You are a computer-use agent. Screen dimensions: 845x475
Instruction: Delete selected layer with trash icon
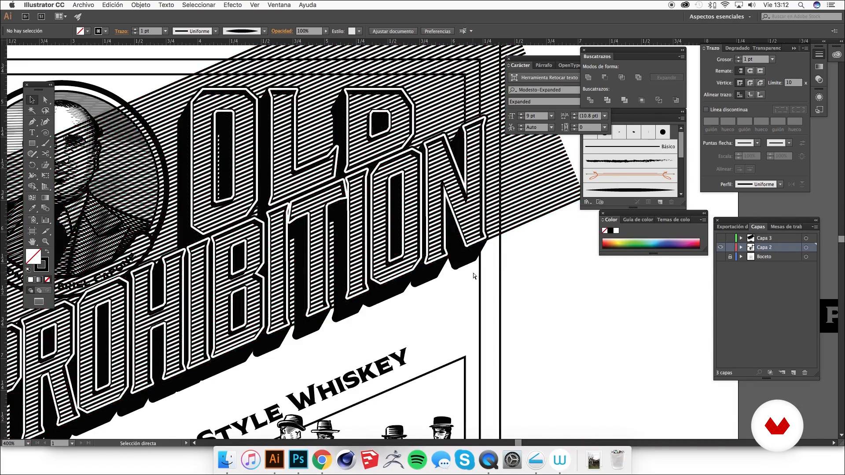coord(805,373)
